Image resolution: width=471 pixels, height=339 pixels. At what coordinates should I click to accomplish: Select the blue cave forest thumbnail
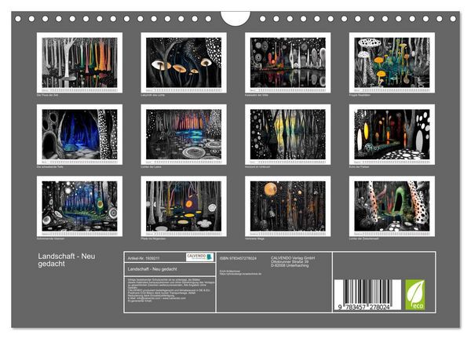pos(79,134)
